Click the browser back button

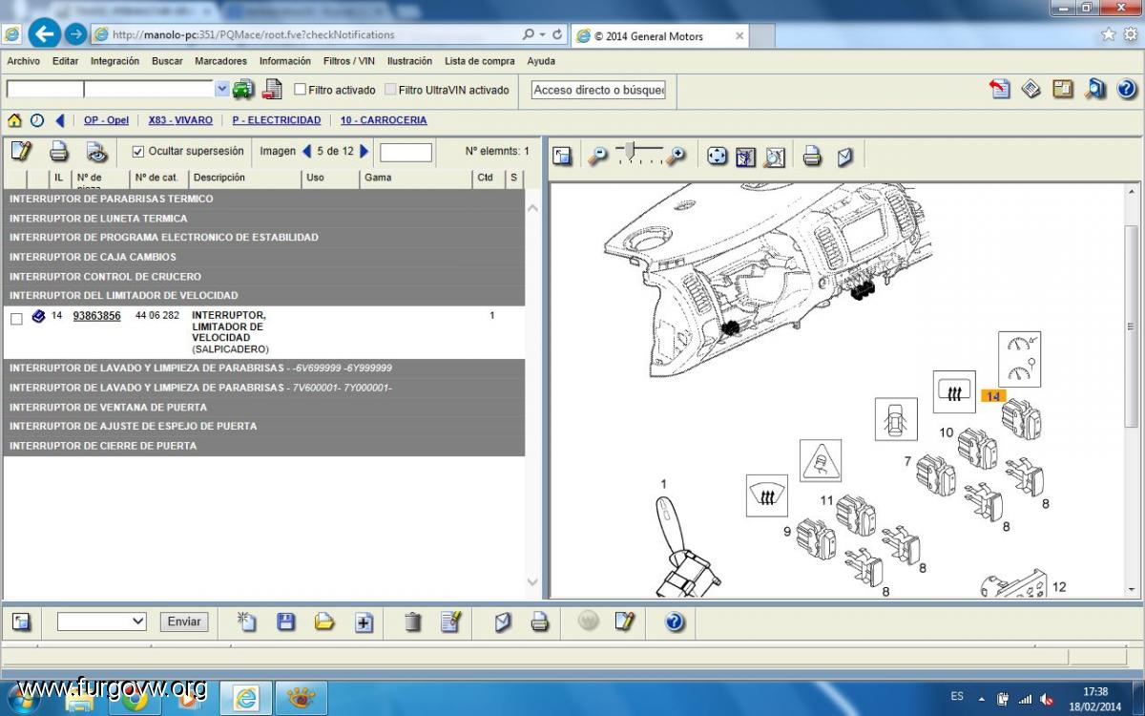click(44, 34)
